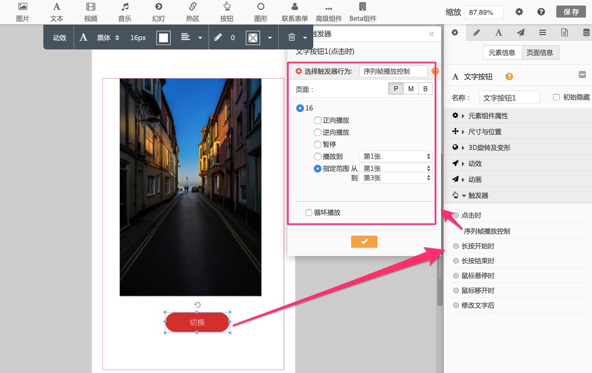Image resolution: width=592 pixels, height=373 pixels.
Task: Select the M page type tab
Action: point(411,89)
